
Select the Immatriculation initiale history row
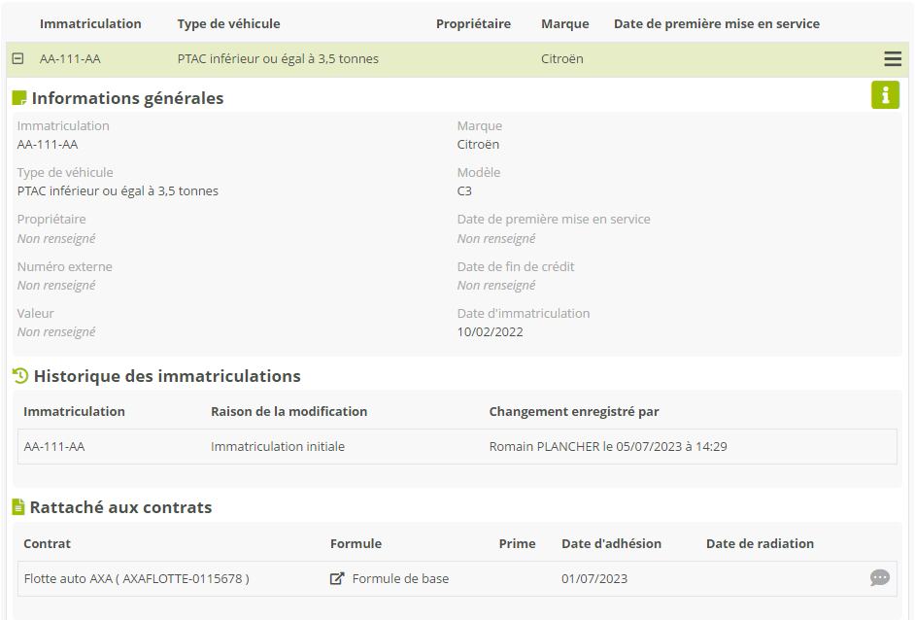click(278, 447)
